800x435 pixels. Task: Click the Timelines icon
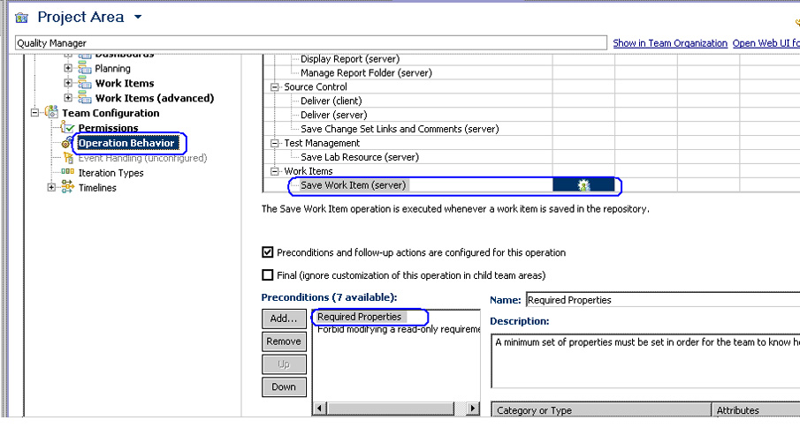[68, 188]
